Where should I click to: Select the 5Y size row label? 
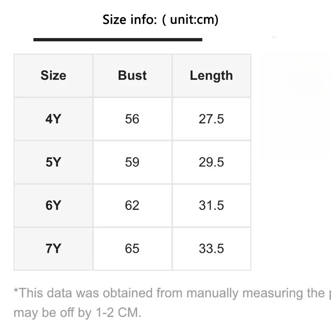(x=53, y=162)
